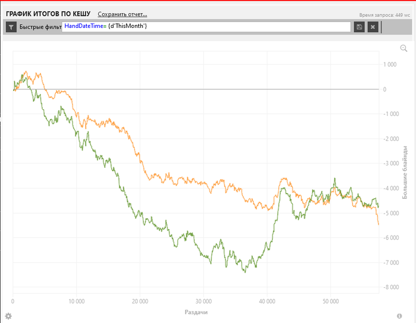Select the 'Быстрые фильт' label
This screenshot has width=416, height=323.
(x=40, y=27)
